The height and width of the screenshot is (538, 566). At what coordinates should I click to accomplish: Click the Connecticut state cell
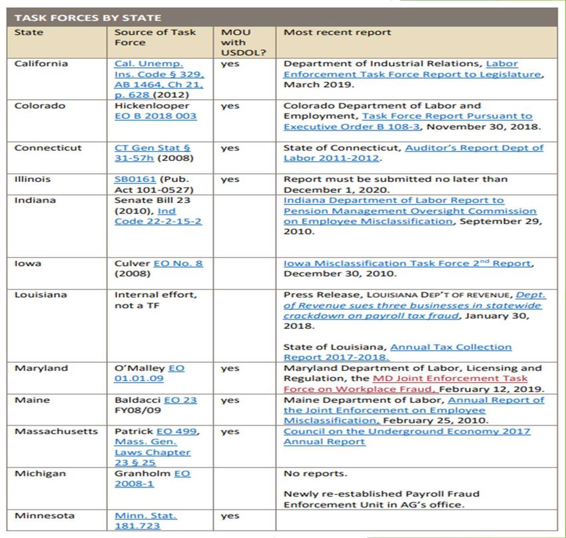pos(57,158)
